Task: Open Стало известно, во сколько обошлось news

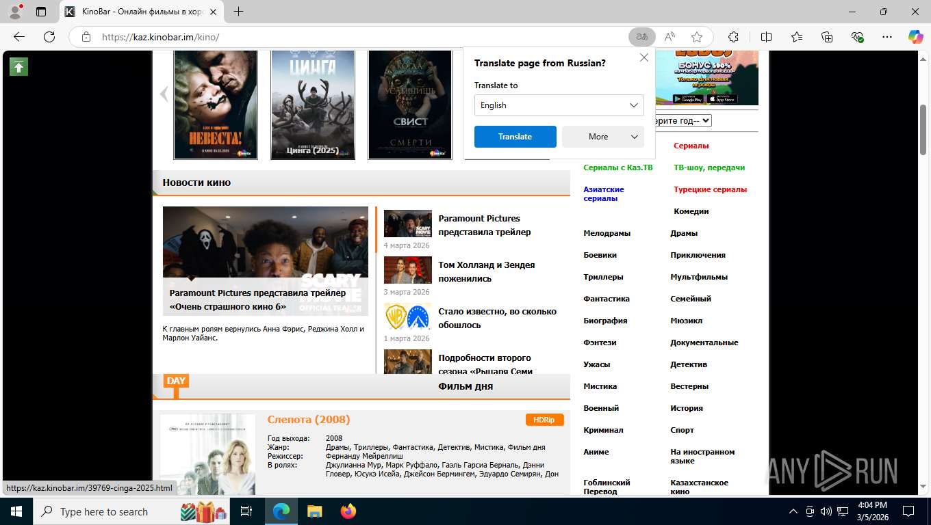Action: (x=498, y=318)
